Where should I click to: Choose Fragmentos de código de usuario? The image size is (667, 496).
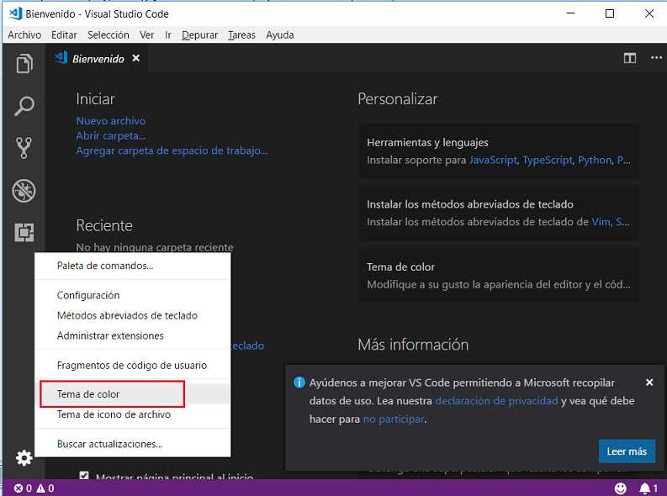tap(133, 365)
